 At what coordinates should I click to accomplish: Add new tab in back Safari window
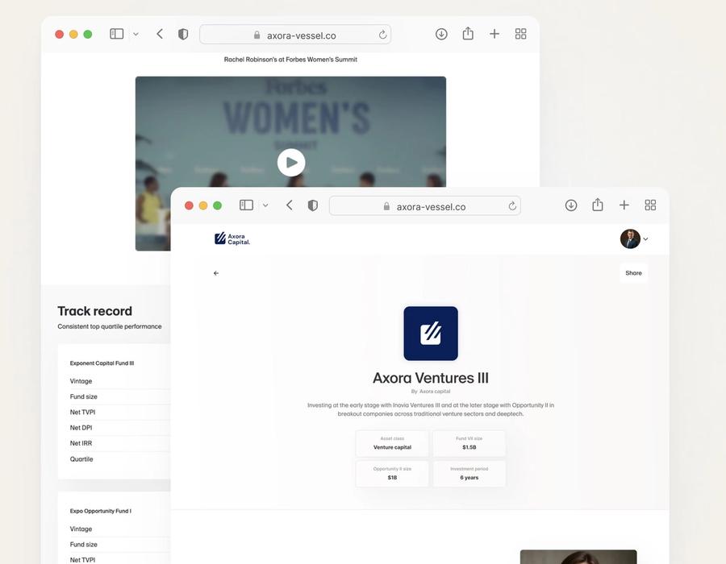[x=494, y=34]
